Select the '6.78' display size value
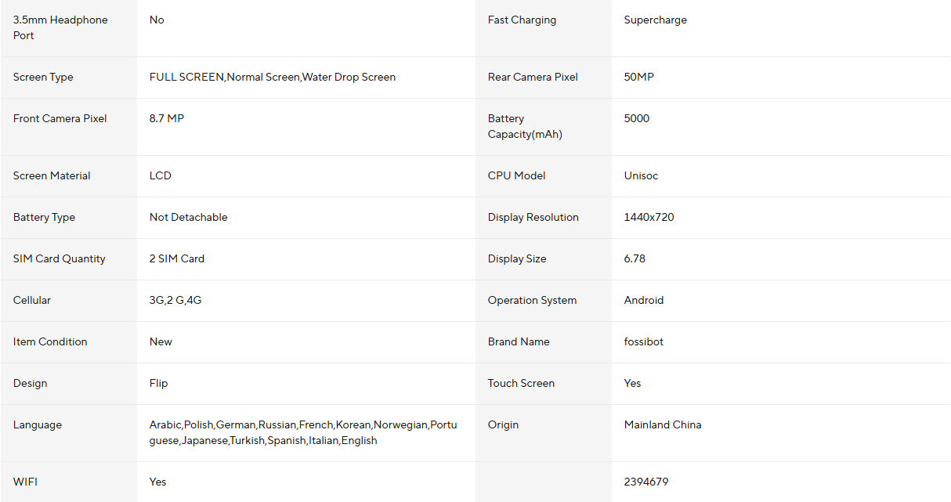The width and height of the screenshot is (951, 502). coord(635,258)
